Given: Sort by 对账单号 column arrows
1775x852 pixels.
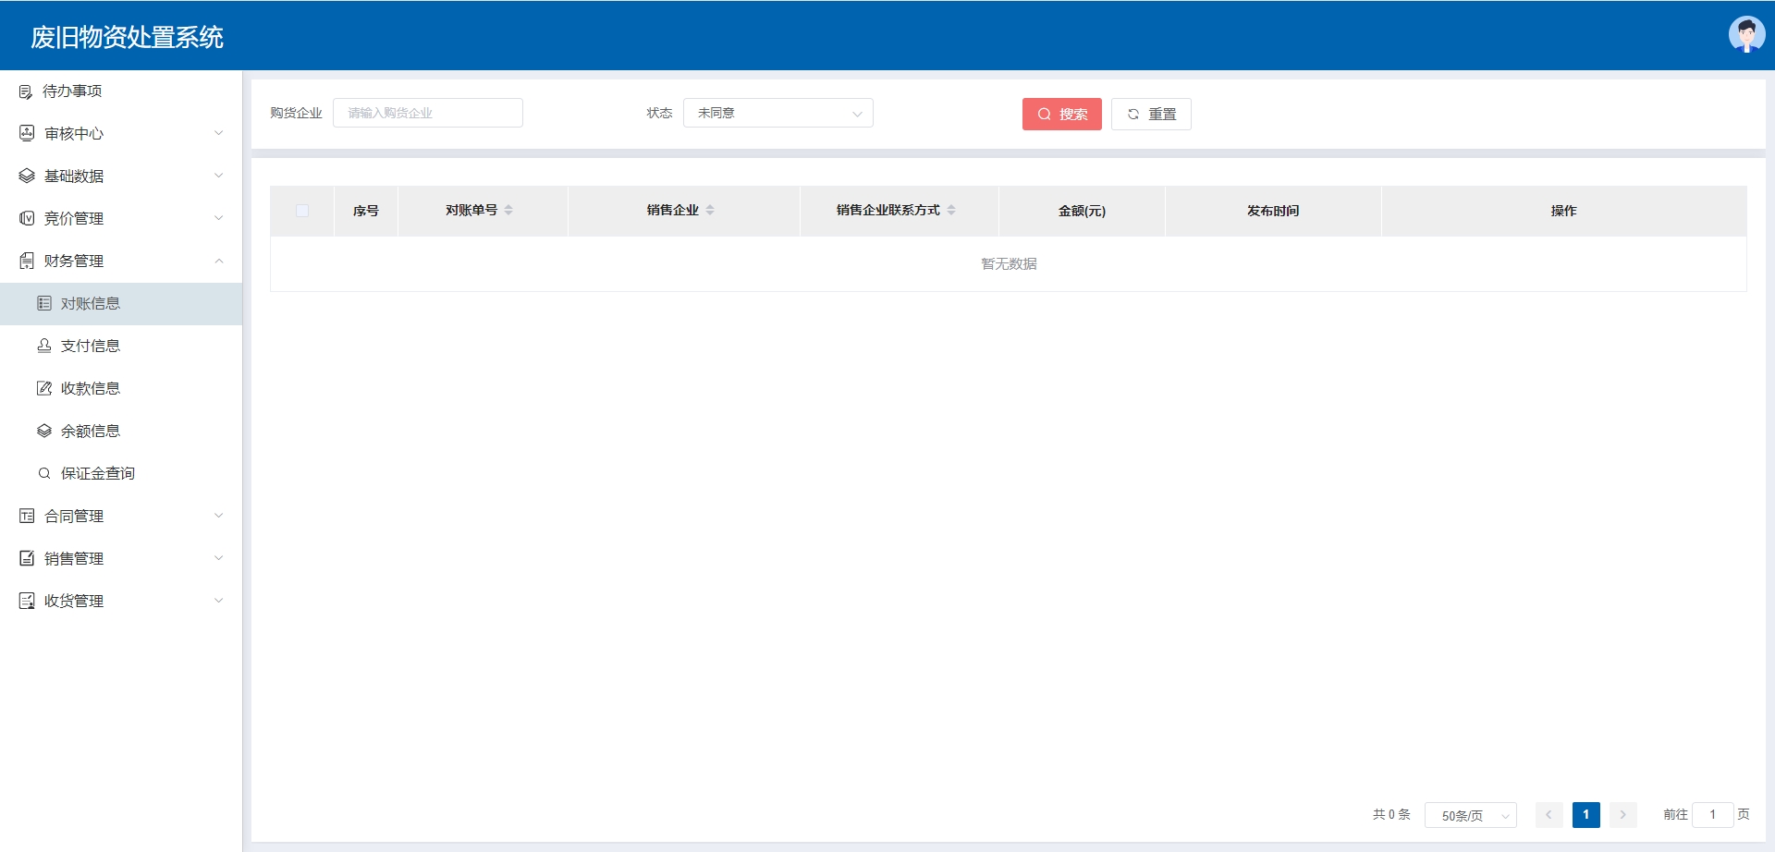Looking at the screenshot, I should [508, 211].
